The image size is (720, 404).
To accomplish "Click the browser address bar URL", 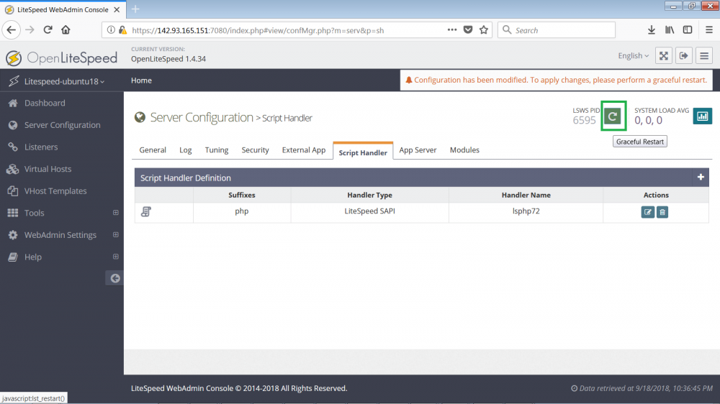I will [x=258, y=30].
